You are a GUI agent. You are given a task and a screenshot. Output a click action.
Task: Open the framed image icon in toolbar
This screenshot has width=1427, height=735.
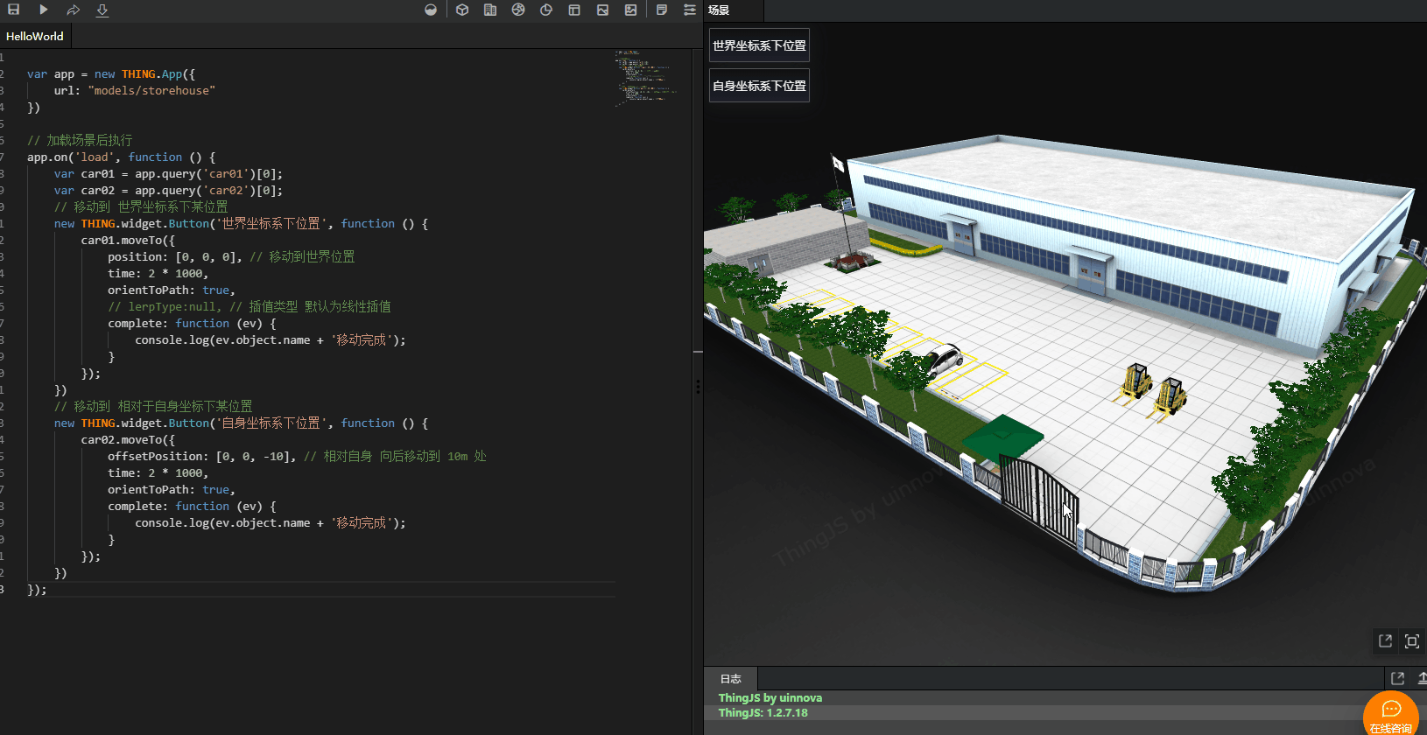630,10
